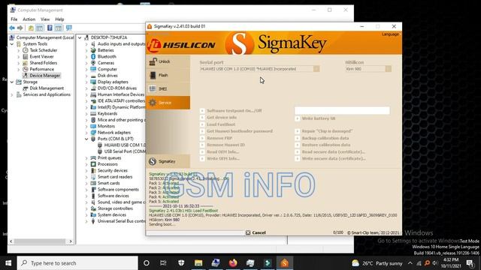The image size is (481, 270).
Task: Click Get device info button
Action: point(219,117)
